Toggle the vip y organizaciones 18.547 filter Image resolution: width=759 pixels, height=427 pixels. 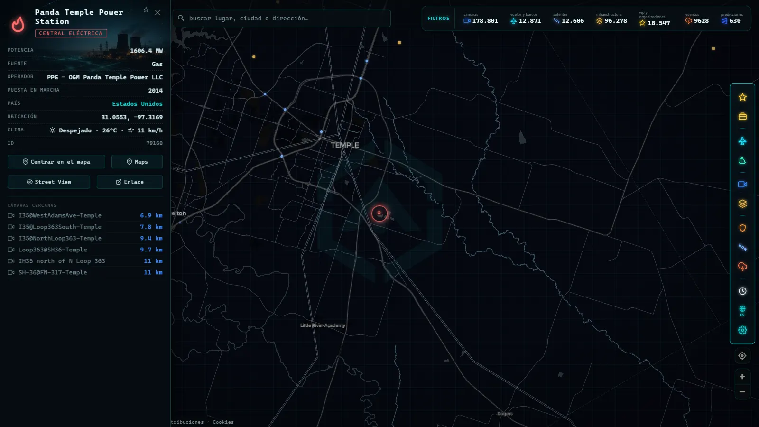click(x=654, y=19)
